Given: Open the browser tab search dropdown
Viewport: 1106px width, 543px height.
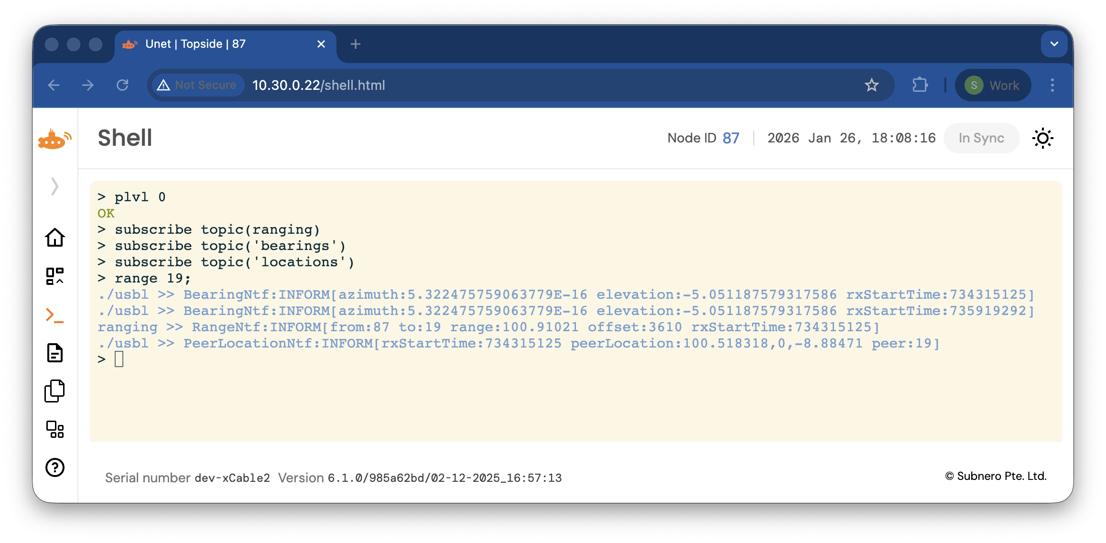Looking at the screenshot, I should [x=1054, y=44].
